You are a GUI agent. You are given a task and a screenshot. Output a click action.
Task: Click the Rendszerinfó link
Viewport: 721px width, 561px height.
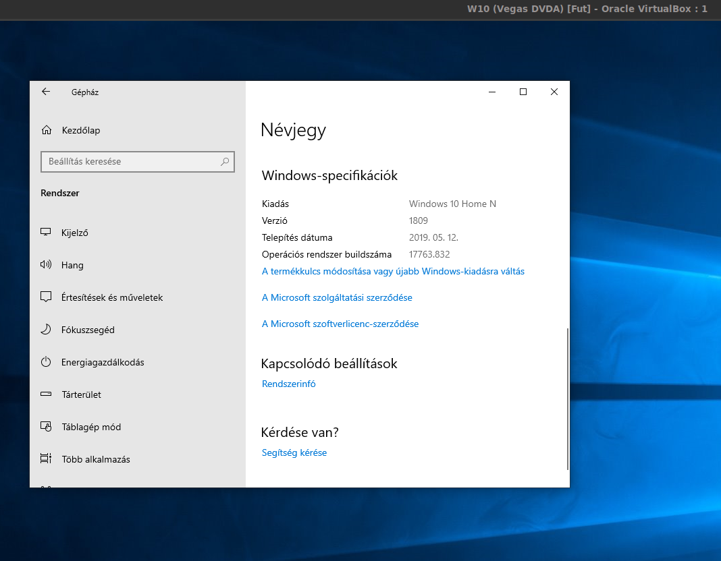(288, 384)
